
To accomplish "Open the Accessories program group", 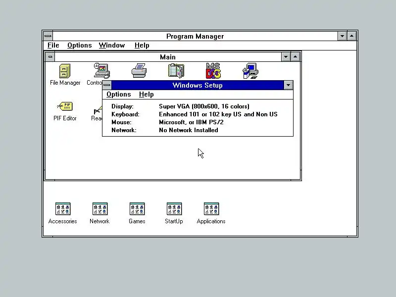I will click(63, 209).
